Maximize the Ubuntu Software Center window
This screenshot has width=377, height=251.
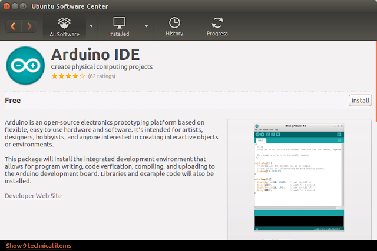click(x=23, y=6)
